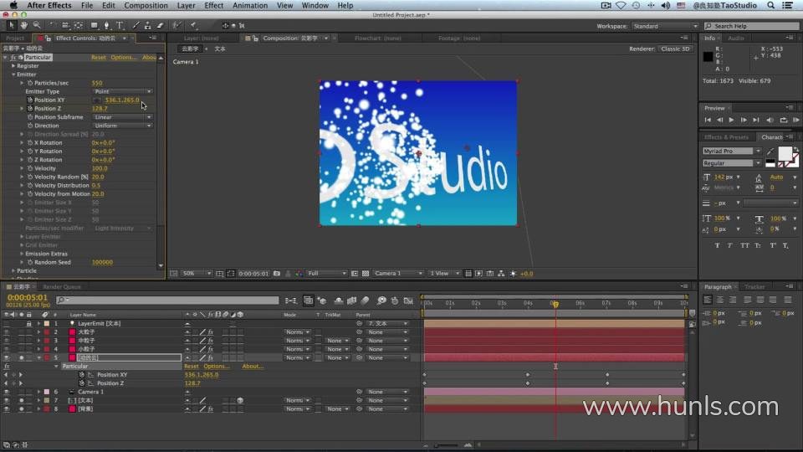Click Options... in Effect Controls panel
This screenshot has height=452, width=803.
[124, 58]
